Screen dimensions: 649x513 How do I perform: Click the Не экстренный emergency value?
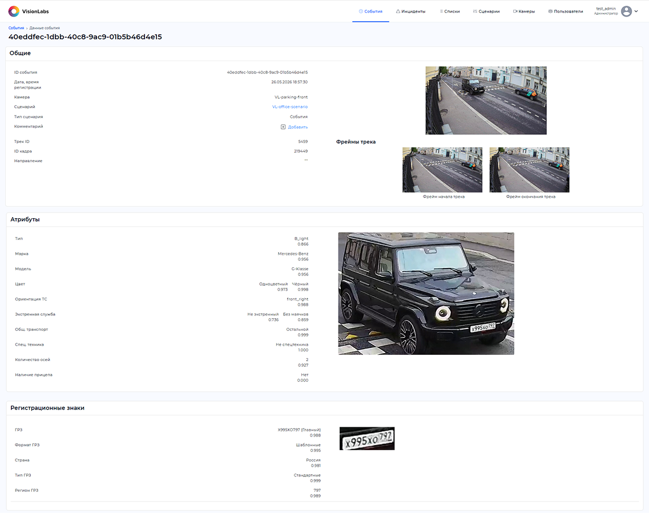tap(263, 314)
